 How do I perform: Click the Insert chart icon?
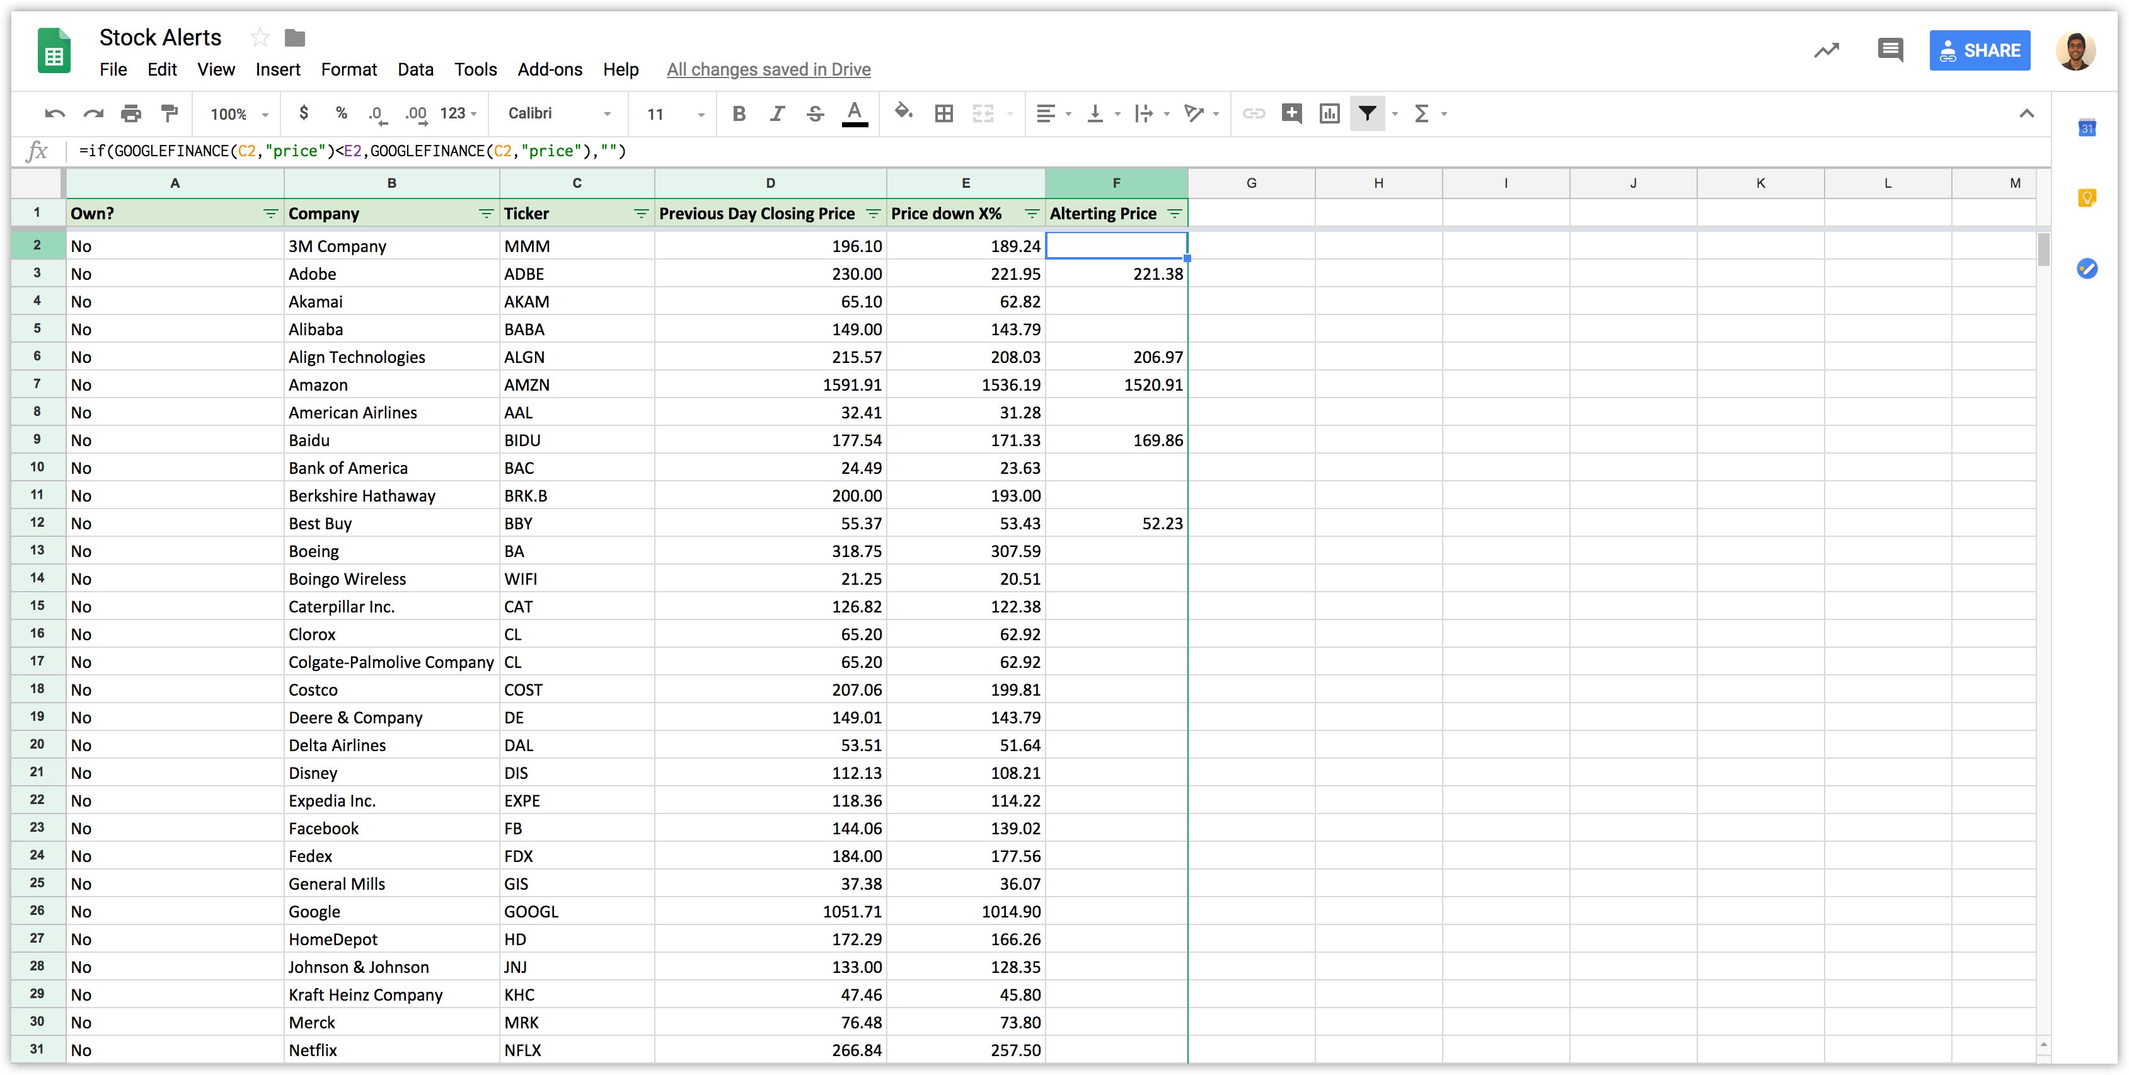tap(1330, 114)
